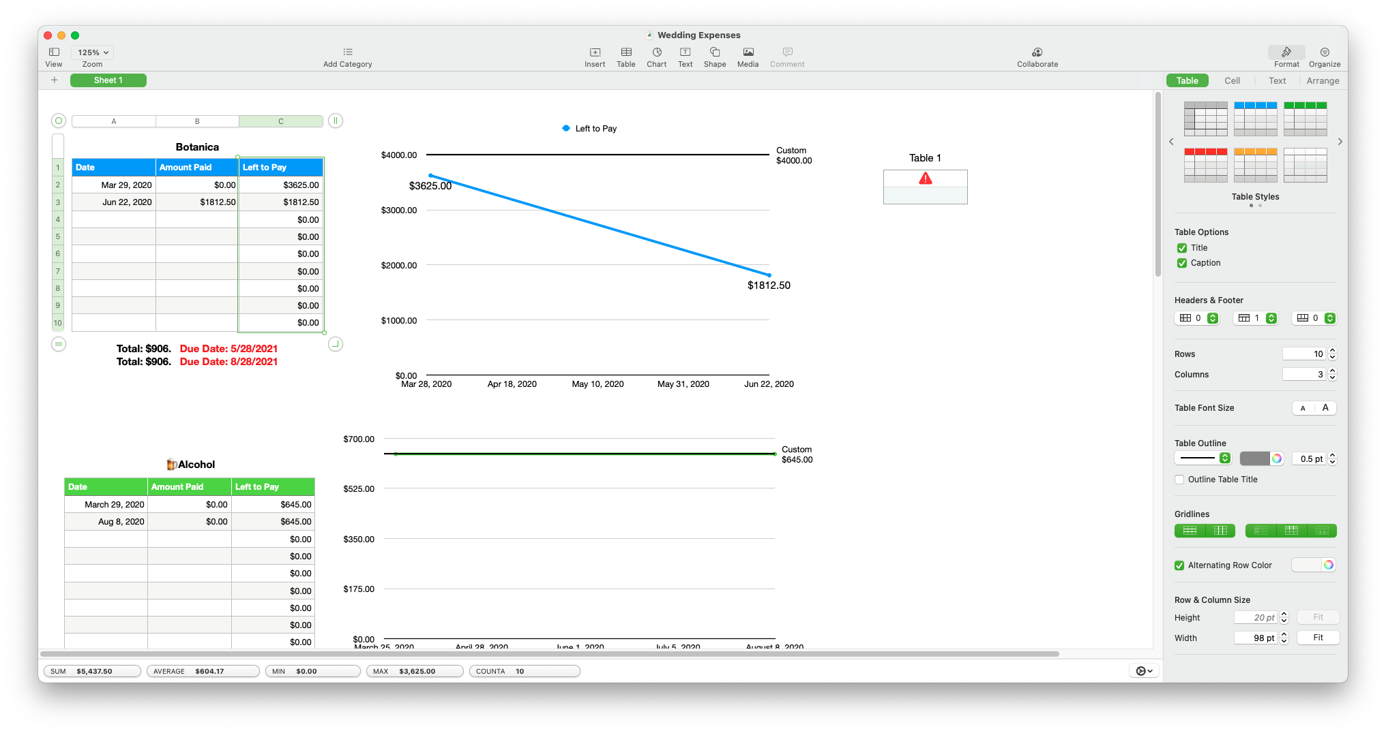Toggle header column gridlines button
Image resolution: width=1386 pixels, height=733 pixels.
point(1260,531)
